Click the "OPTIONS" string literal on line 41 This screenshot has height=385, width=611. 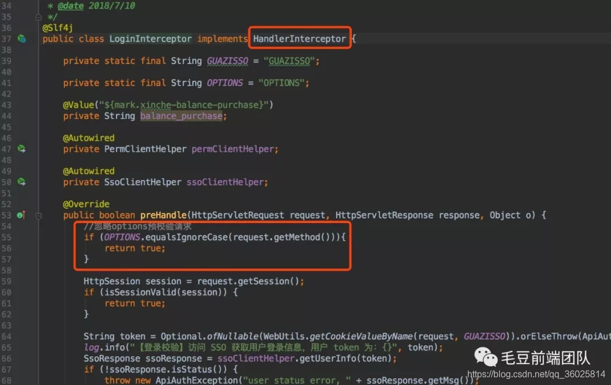pos(281,83)
